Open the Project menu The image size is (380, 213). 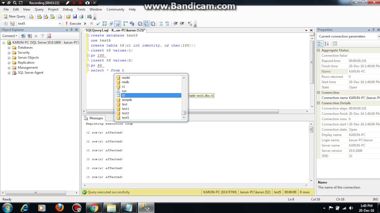pyautogui.click(x=53, y=9)
